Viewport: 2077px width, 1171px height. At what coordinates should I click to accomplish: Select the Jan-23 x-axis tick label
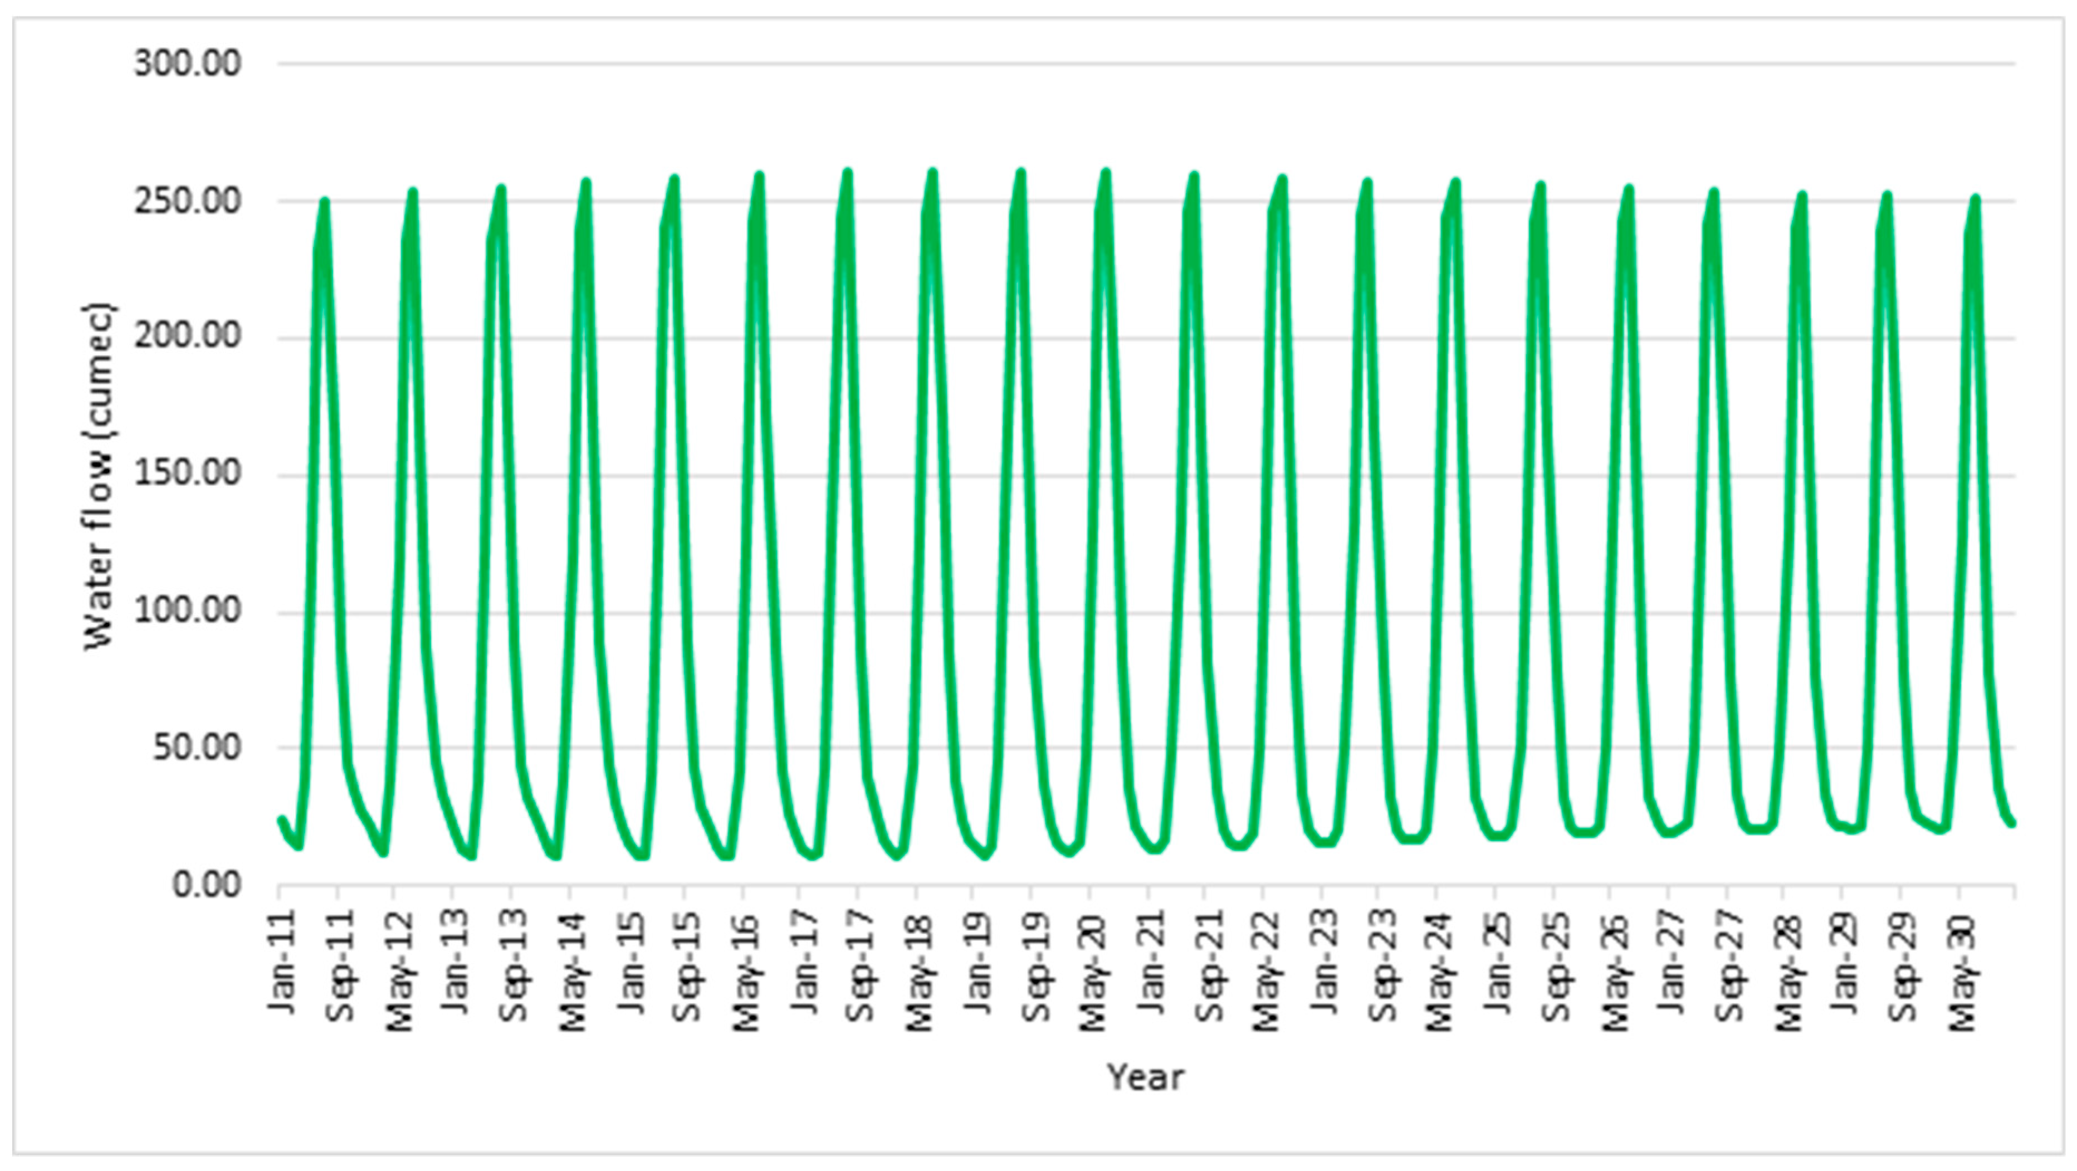click(1325, 962)
